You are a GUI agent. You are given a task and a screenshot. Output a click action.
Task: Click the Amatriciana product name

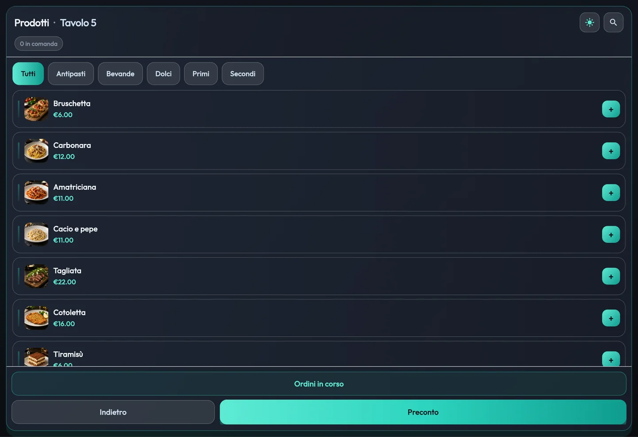[75, 187]
